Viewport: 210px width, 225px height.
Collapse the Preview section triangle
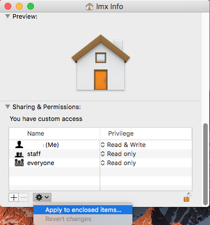[7, 16]
